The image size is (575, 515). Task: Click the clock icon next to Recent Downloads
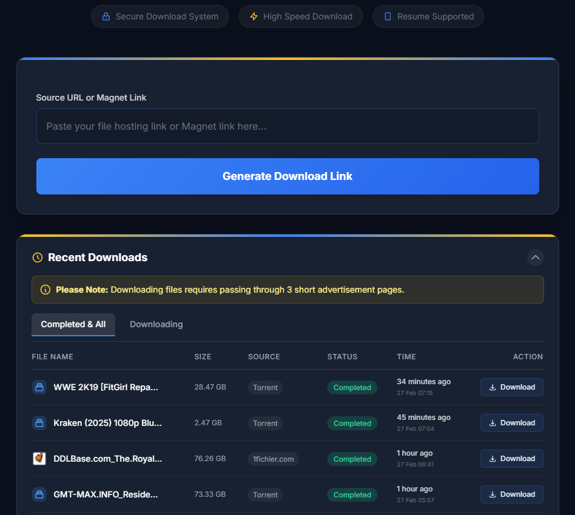38,257
